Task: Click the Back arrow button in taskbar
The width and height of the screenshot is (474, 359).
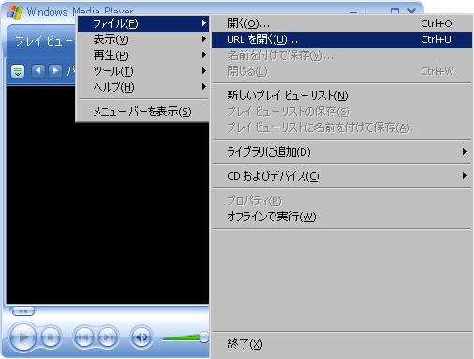Action: [x=38, y=71]
